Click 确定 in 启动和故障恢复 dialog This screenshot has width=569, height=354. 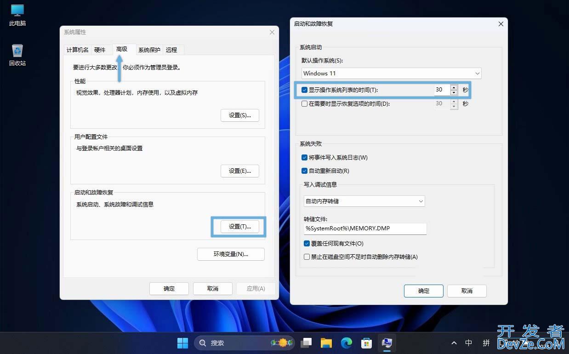point(424,291)
